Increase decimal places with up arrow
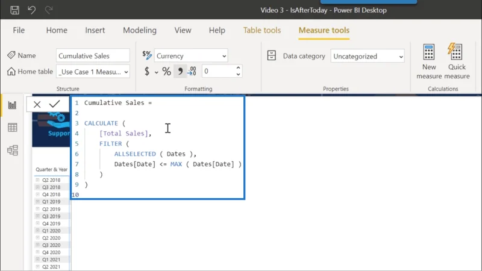The image size is (482, 271). [238, 68]
